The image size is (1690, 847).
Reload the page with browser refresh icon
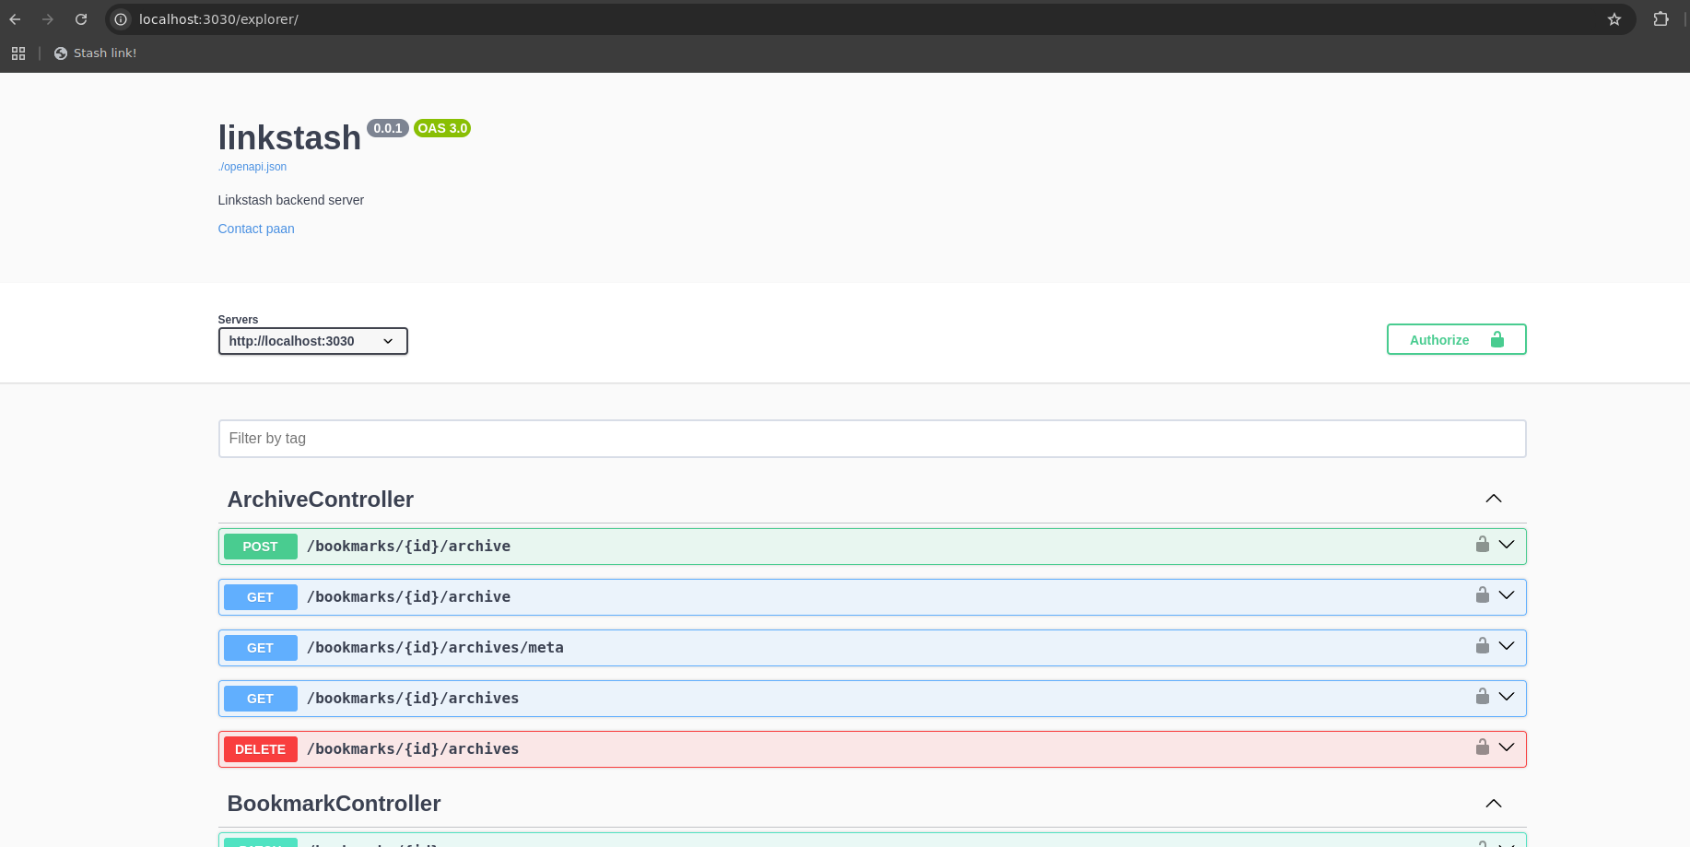(81, 19)
